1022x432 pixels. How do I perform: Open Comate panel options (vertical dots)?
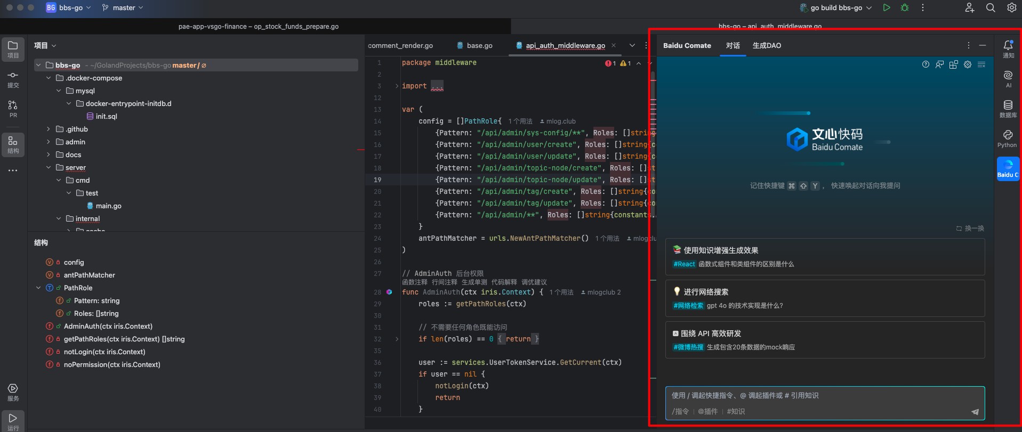click(x=969, y=45)
